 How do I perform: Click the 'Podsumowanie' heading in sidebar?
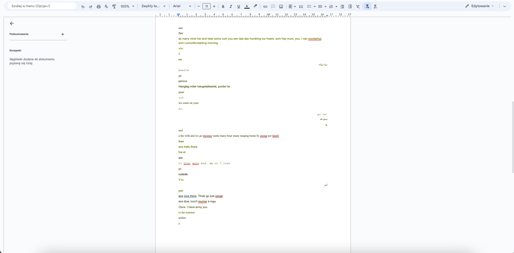click(19, 34)
